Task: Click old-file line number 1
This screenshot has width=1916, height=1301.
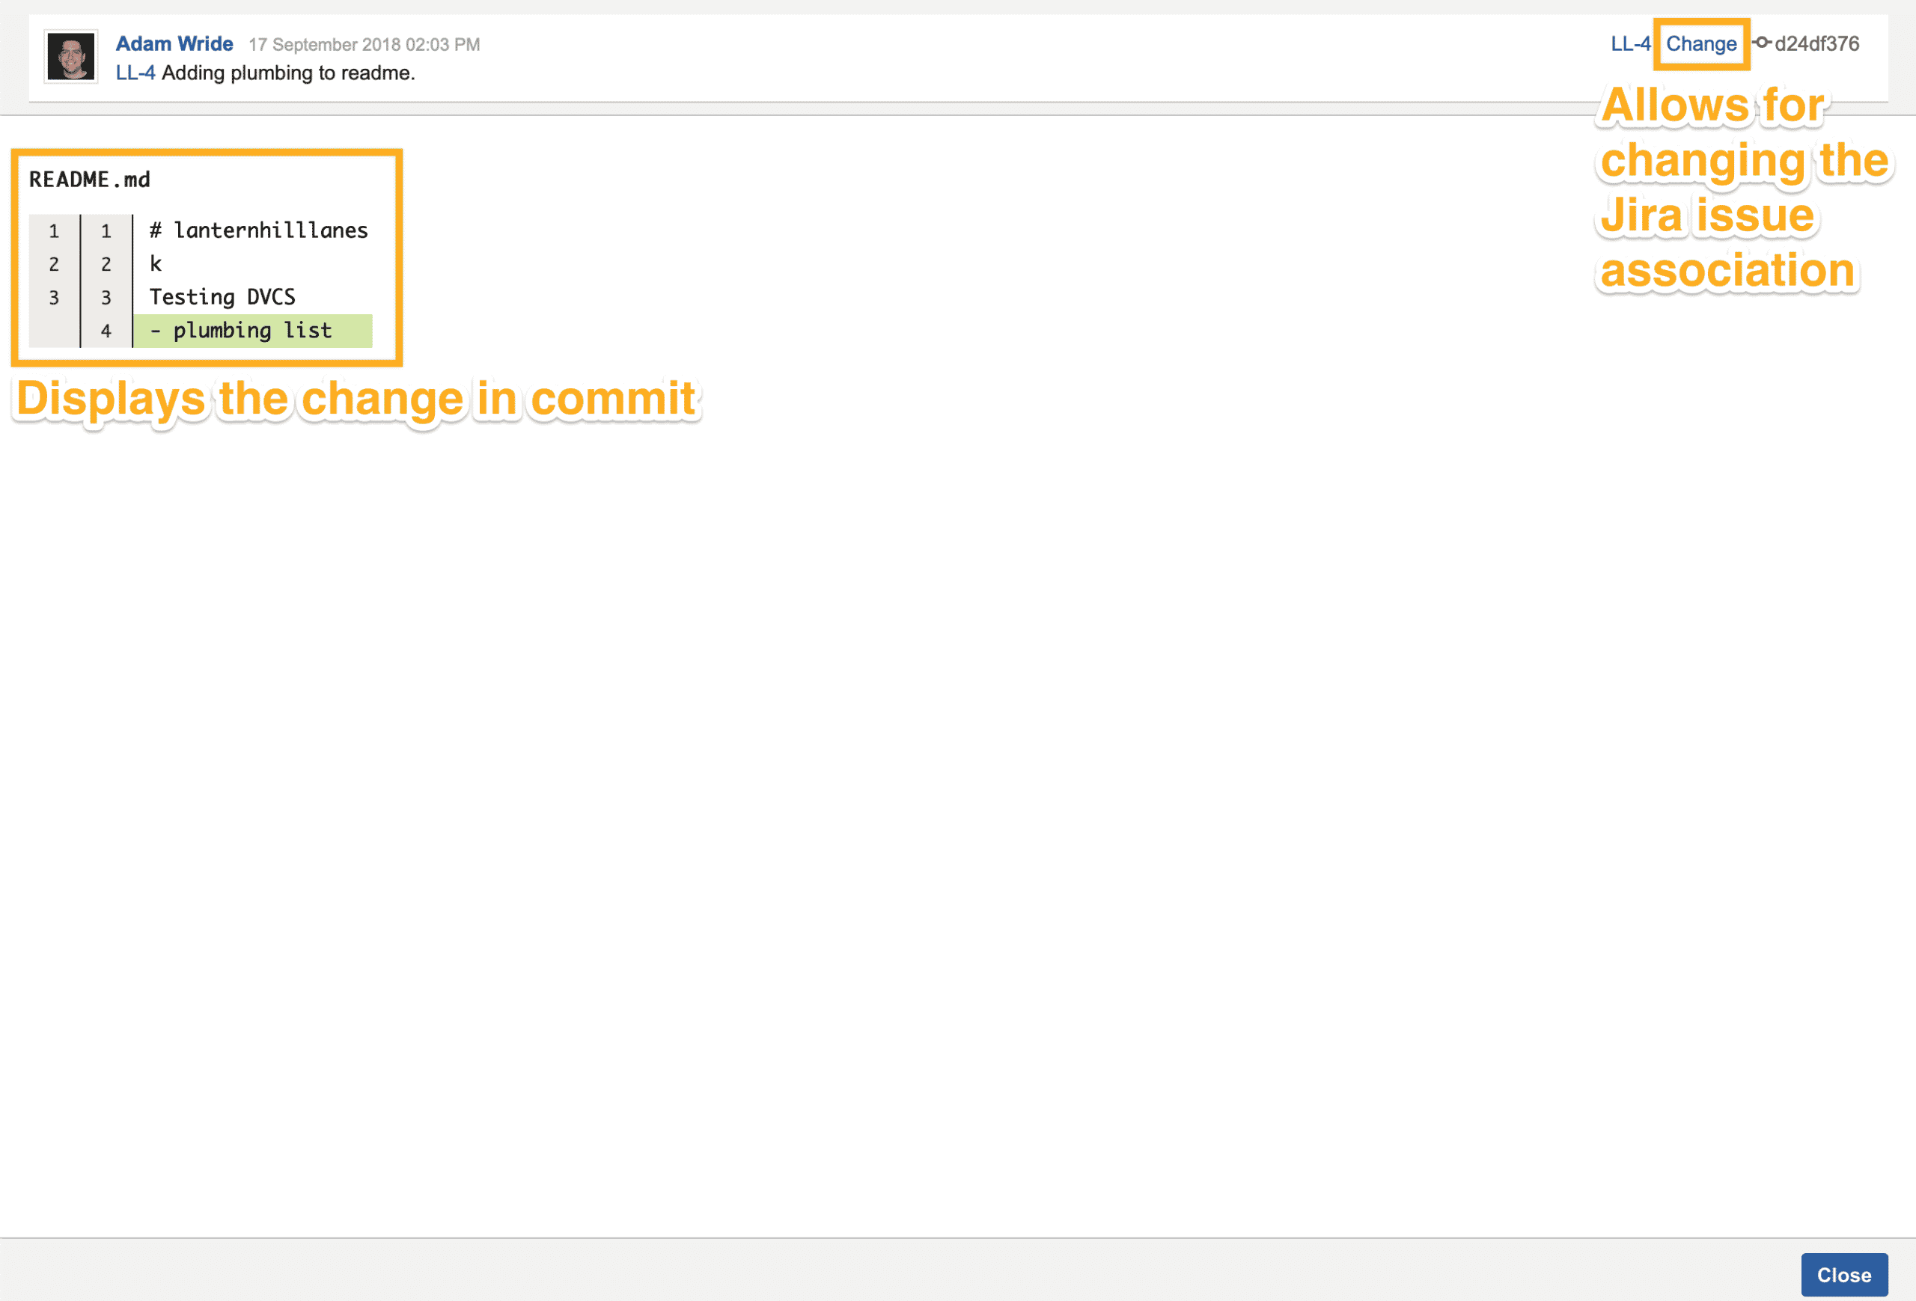Action: (x=54, y=231)
